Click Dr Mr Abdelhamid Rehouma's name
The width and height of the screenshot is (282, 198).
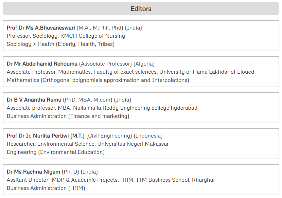coord(42,64)
